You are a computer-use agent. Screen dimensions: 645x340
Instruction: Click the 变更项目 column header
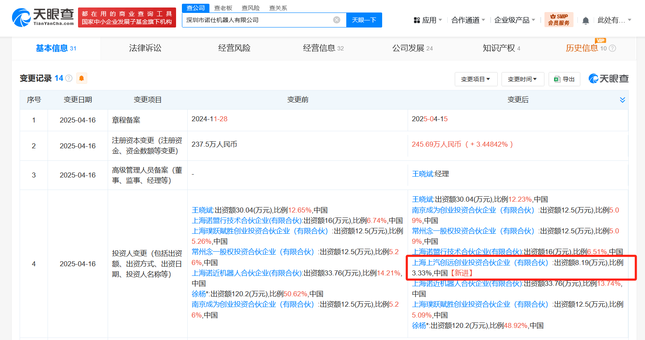pos(148,100)
